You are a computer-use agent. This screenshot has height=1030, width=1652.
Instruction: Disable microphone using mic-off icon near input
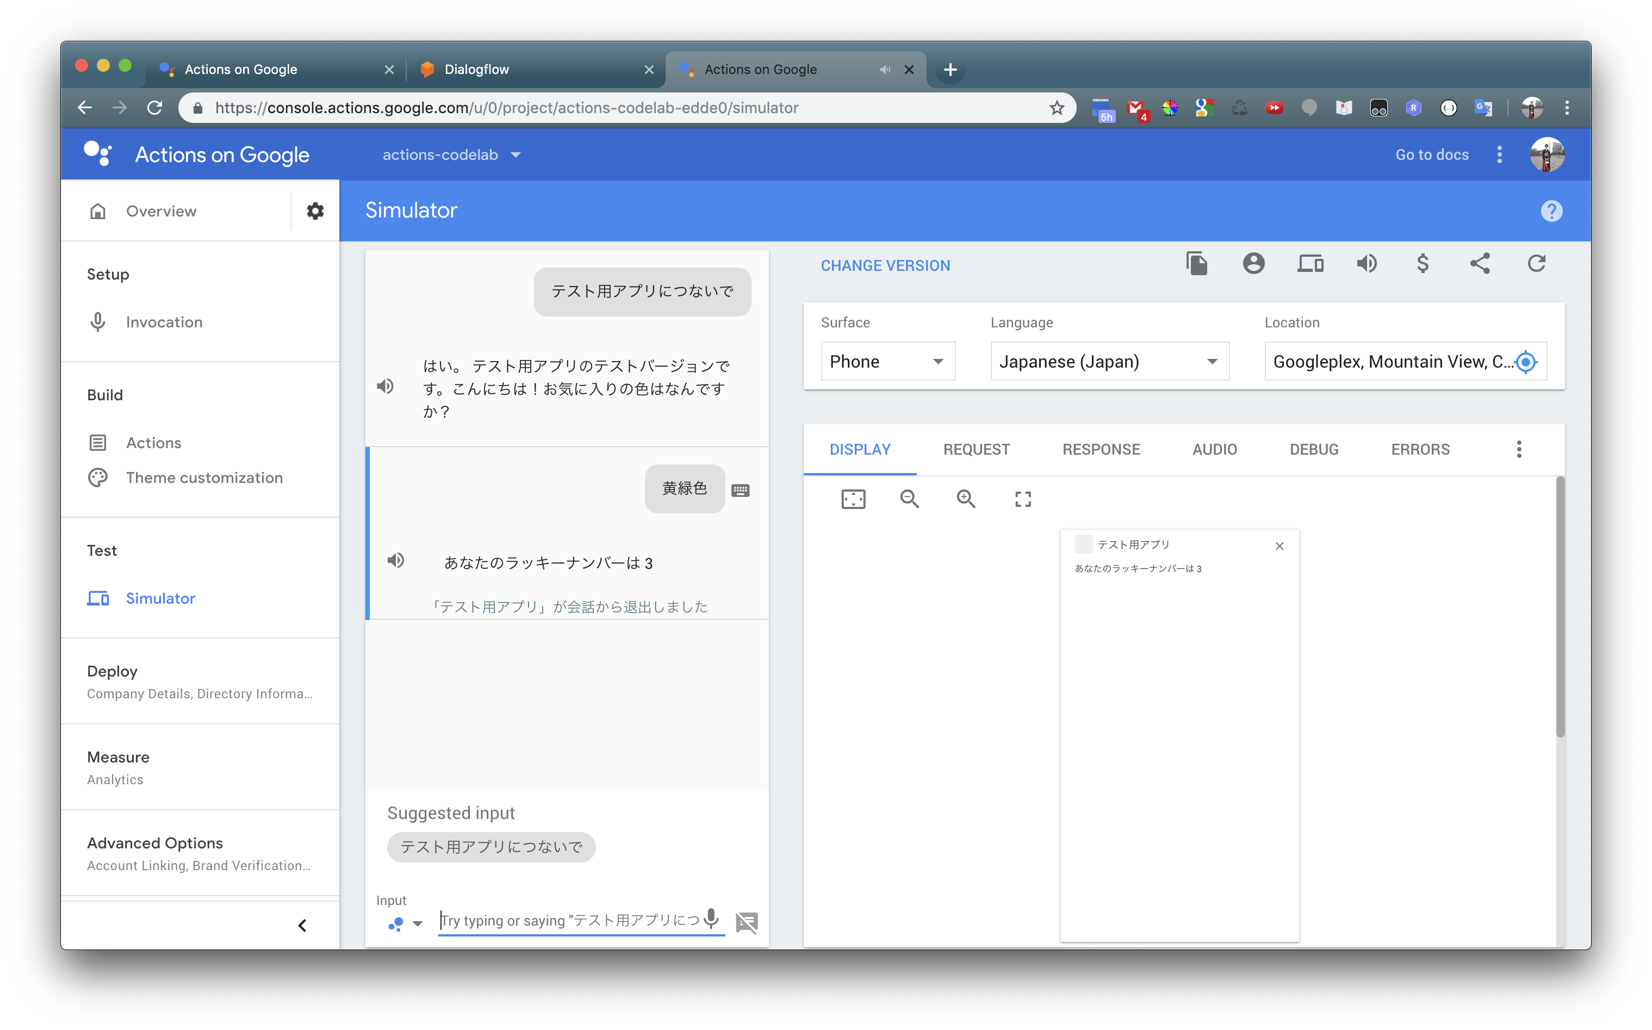coord(746,922)
